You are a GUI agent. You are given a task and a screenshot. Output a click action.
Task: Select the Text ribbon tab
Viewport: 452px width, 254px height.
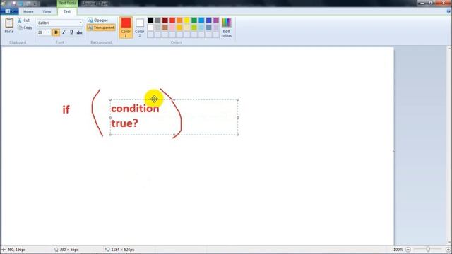pyautogui.click(x=67, y=11)
